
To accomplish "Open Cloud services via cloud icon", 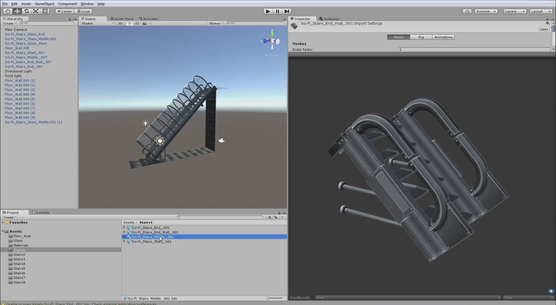I will 467,11.
